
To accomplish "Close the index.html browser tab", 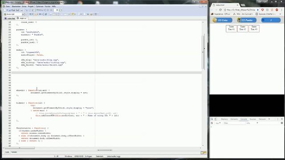I will coord(237,5).
